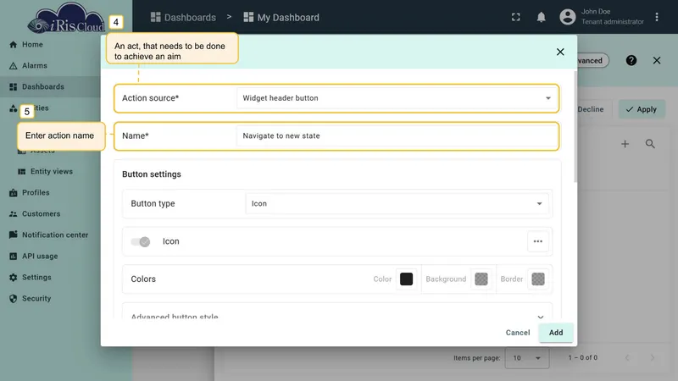Click the Apply button
This screenshot has width=678, height=381.
(x=642, y=109)
